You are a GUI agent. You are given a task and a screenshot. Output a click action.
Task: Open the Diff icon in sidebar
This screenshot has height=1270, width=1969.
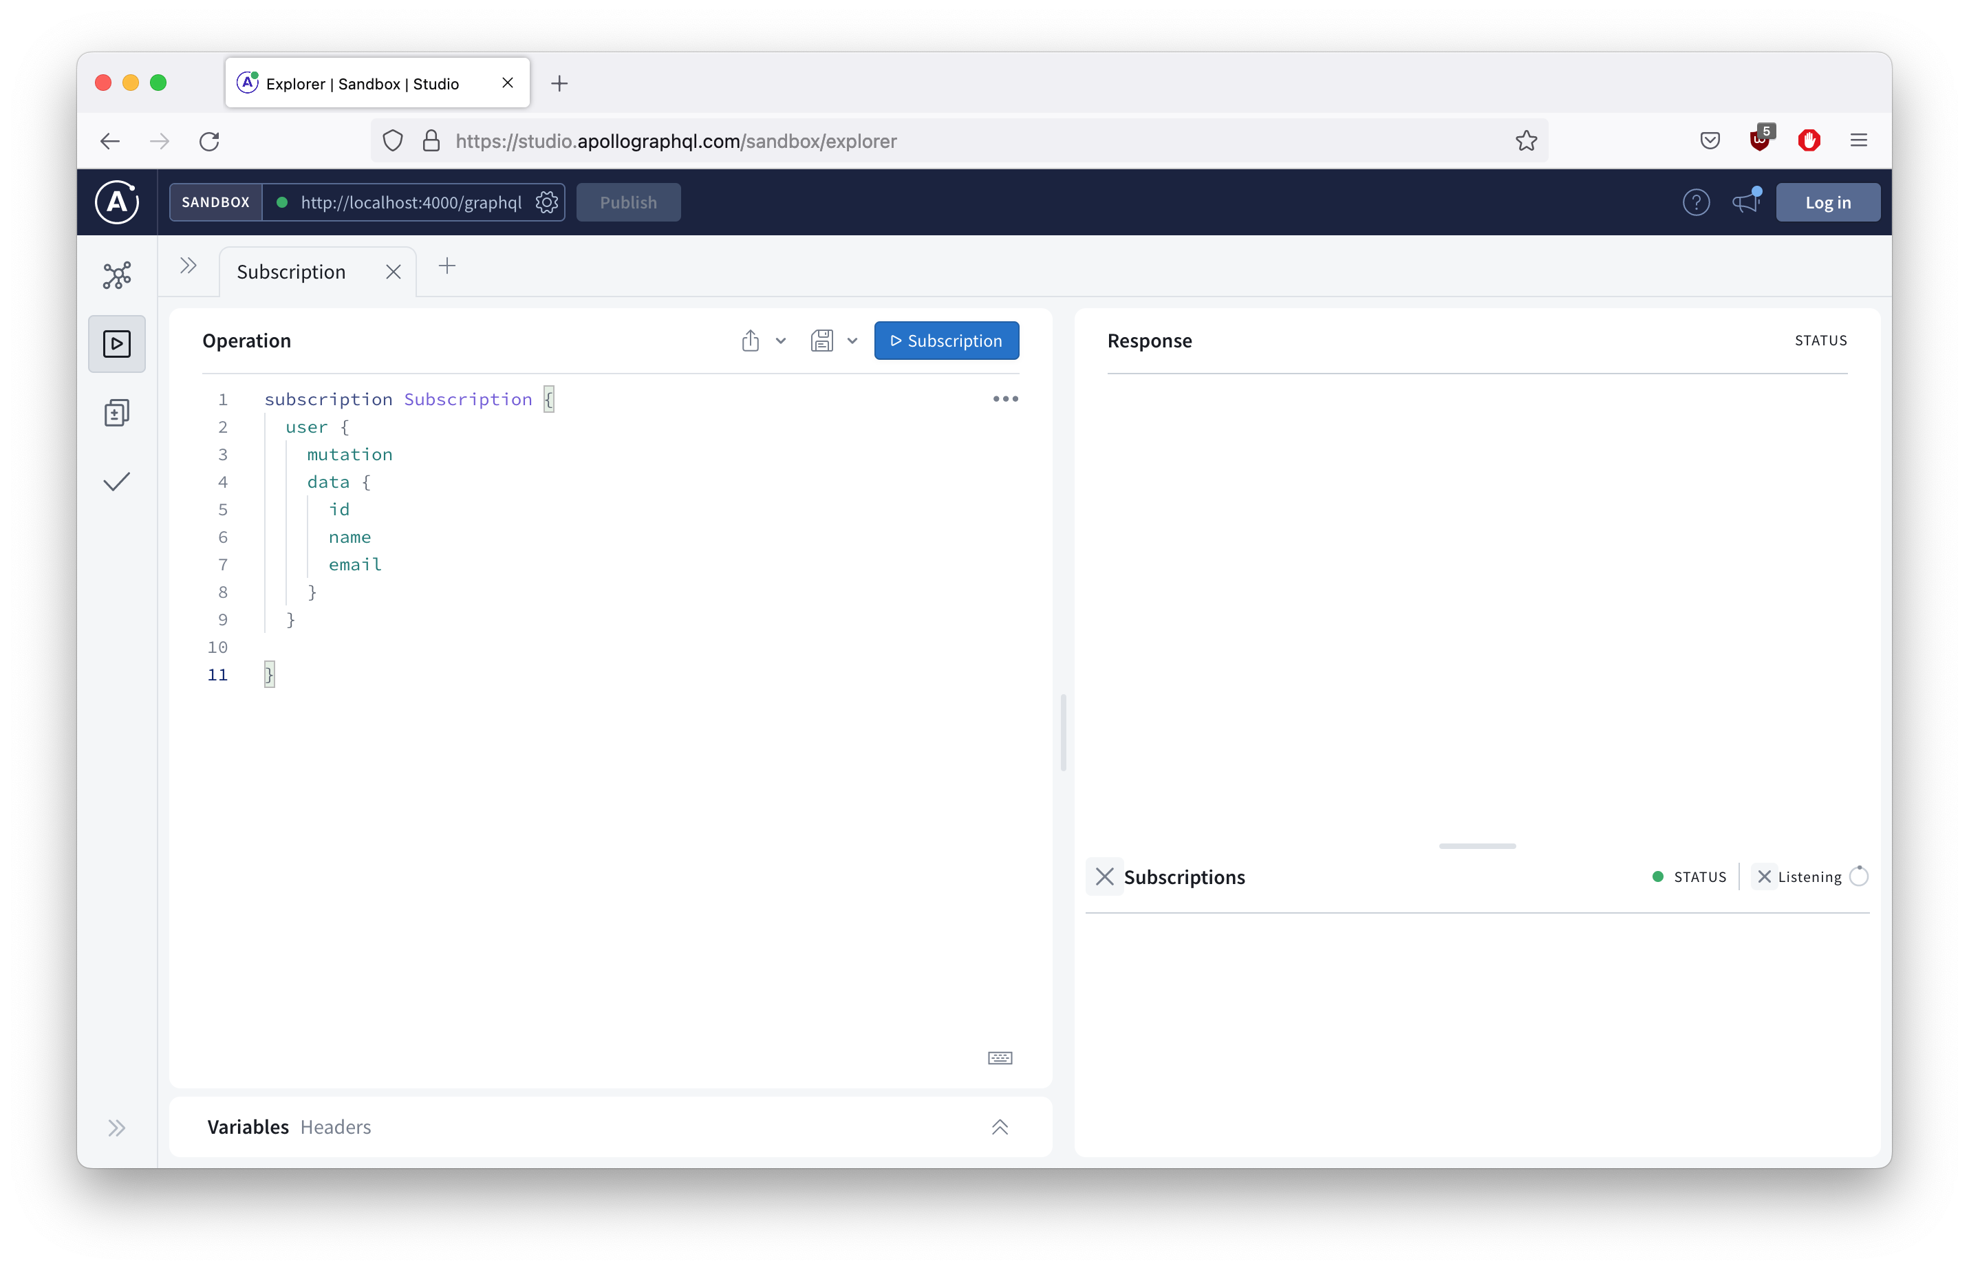click(116, 413)
